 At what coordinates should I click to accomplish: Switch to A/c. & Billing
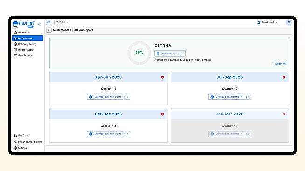click(x=28, y=142)
